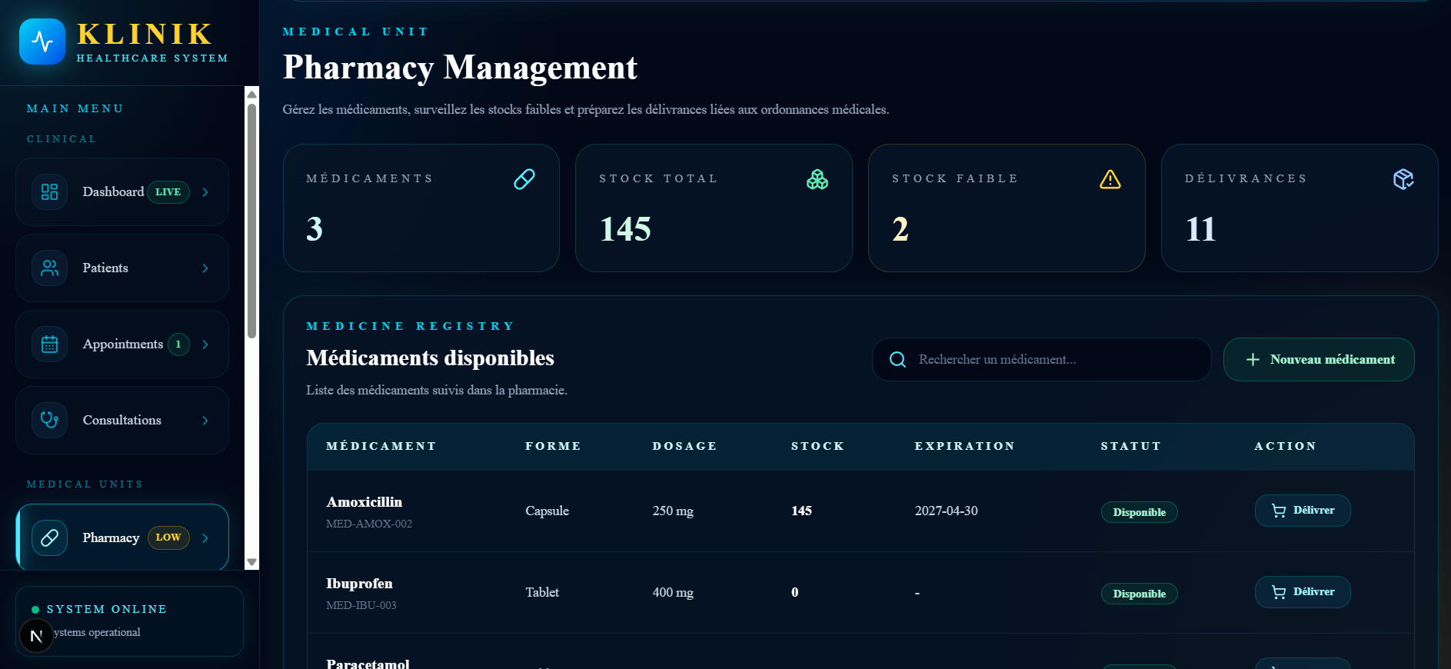Click the Capsule form cell
This screenshot has height=669, width=1451.
547,511
